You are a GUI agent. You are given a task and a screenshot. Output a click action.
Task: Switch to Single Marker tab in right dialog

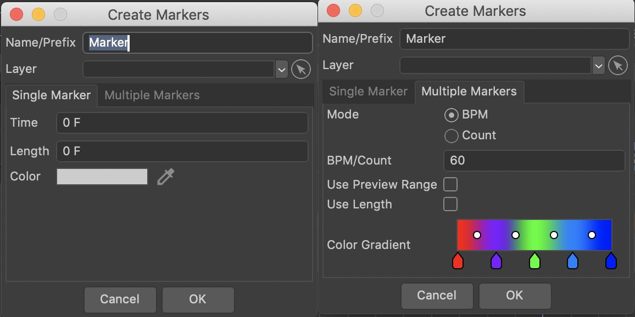click(368, 92)
